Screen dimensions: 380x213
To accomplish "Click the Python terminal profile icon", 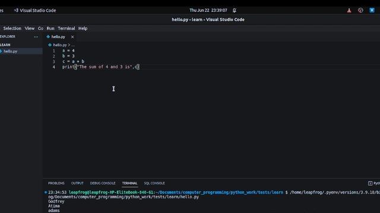I will [370, 183].
